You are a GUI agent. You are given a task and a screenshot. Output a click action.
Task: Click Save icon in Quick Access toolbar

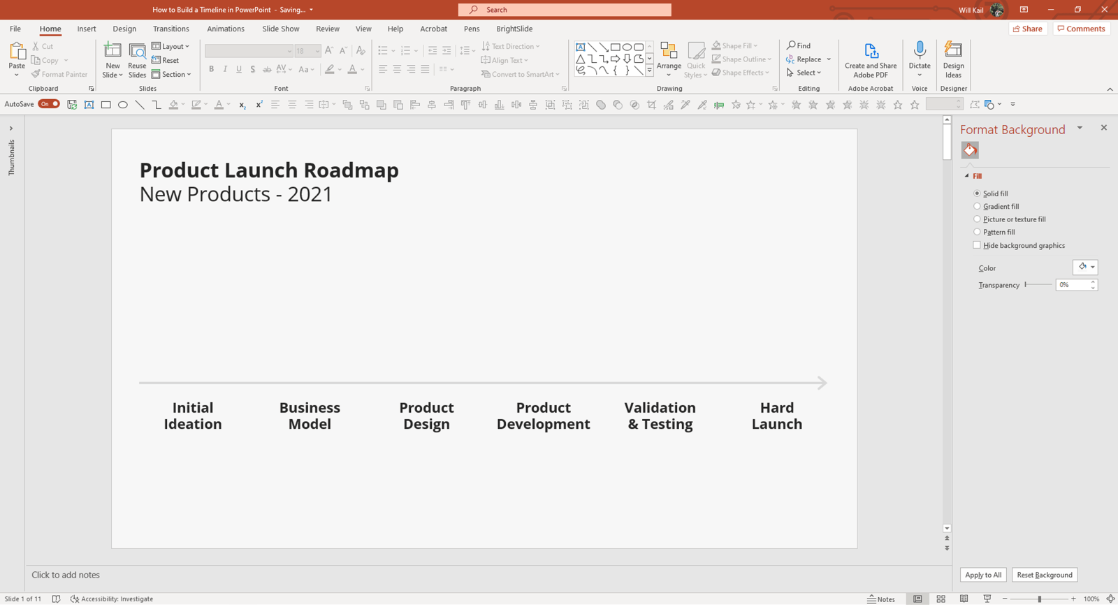[72, 104]
